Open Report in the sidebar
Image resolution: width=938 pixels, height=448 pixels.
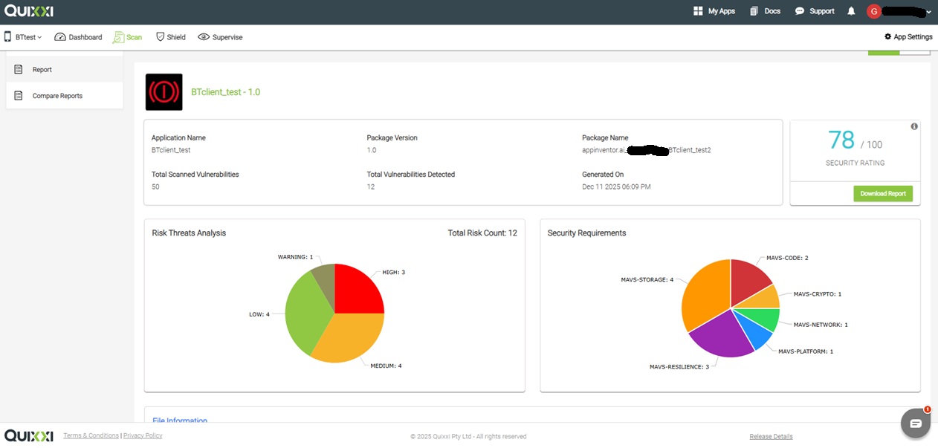point(42,69)
